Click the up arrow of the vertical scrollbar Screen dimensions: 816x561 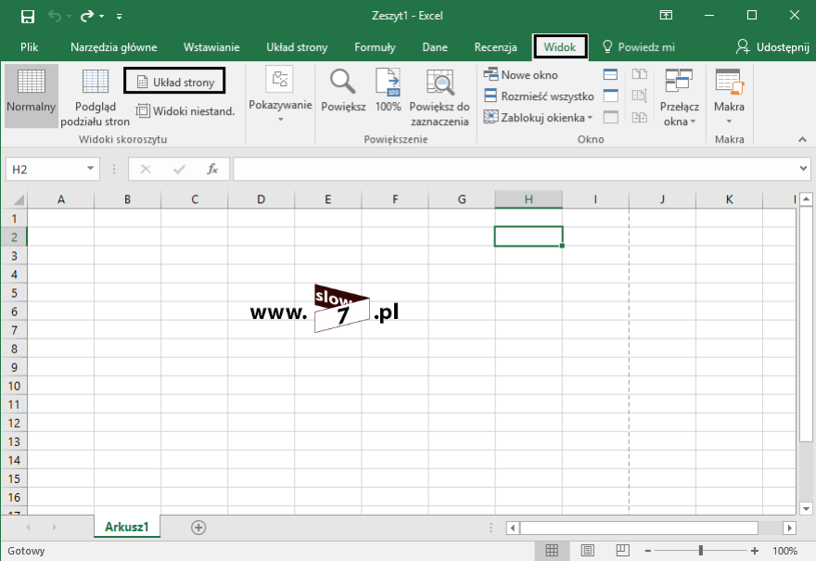click(x=806, y=198)
